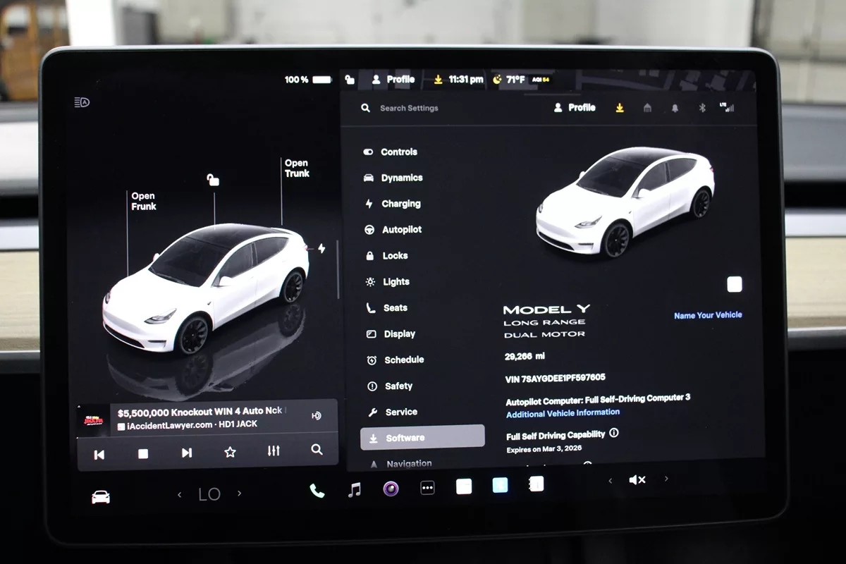Viewport: 846px width, 564px height.
Task: Open audio equalizer settings icon
Action: [x=274, y=451]
